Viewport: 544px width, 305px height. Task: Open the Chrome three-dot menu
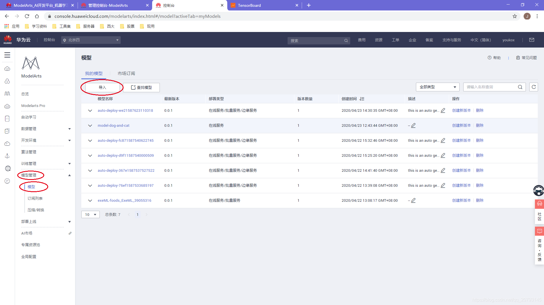coord(537,16)
